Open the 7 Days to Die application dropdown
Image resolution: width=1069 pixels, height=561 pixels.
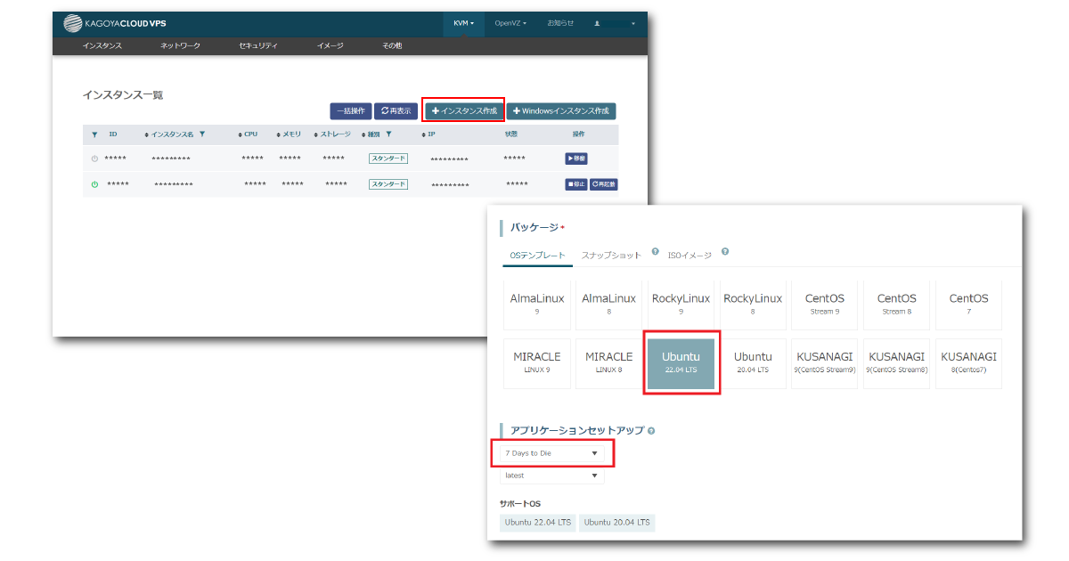[551, 453]
